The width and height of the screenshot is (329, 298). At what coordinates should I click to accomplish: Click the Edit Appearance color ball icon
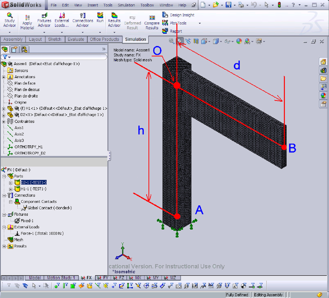[x=239, y=41]
